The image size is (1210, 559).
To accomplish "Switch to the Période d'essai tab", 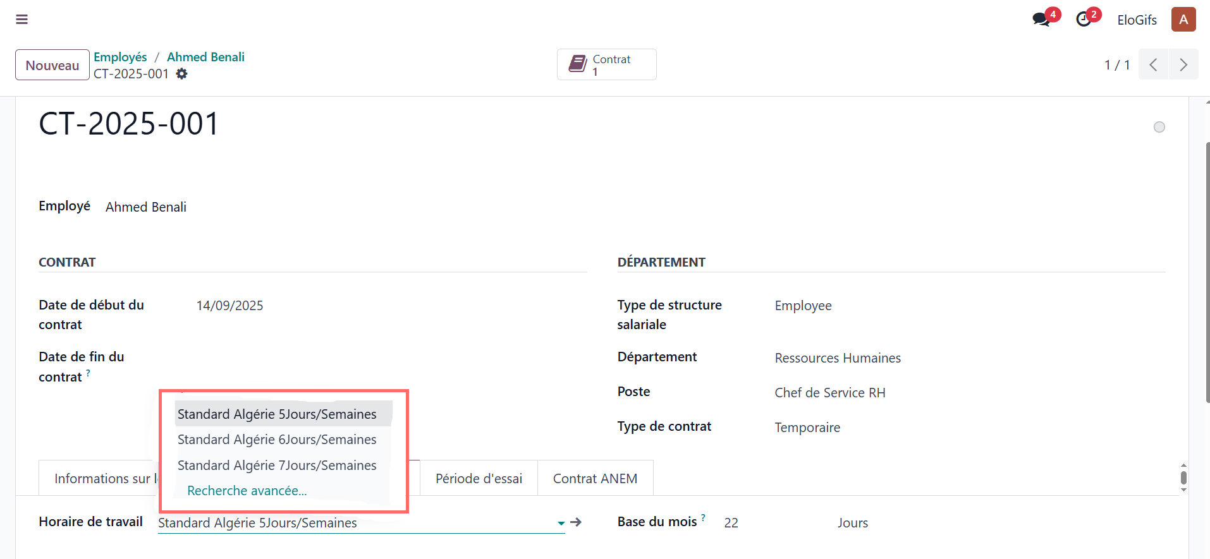I will click(x=479, y=479).
